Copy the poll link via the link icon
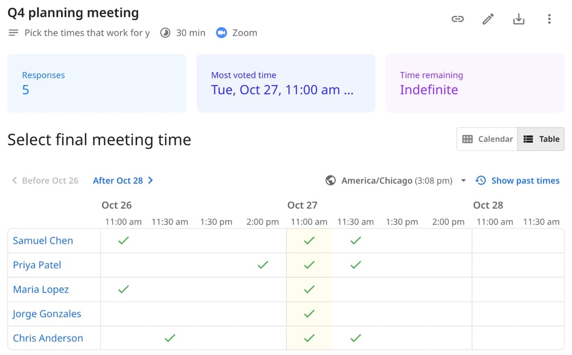 coord(458,19)
